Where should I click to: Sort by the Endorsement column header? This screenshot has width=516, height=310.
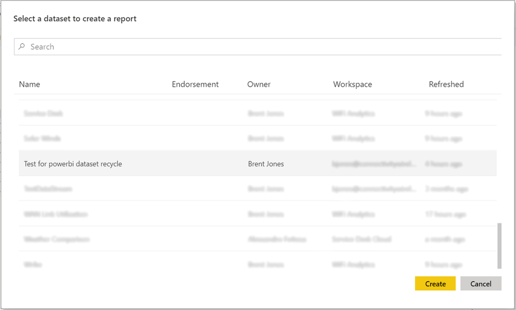[x=195, y=84]
